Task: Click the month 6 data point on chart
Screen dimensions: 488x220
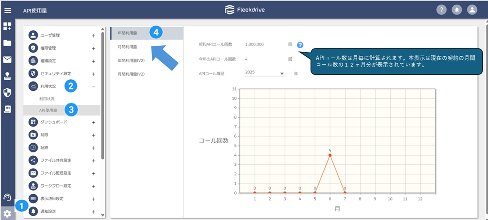Action: coord(330,155)
